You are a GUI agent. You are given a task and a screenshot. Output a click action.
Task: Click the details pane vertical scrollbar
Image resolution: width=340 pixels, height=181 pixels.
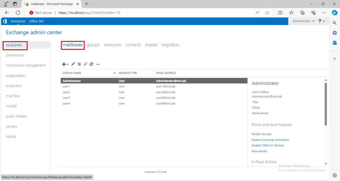326,103
